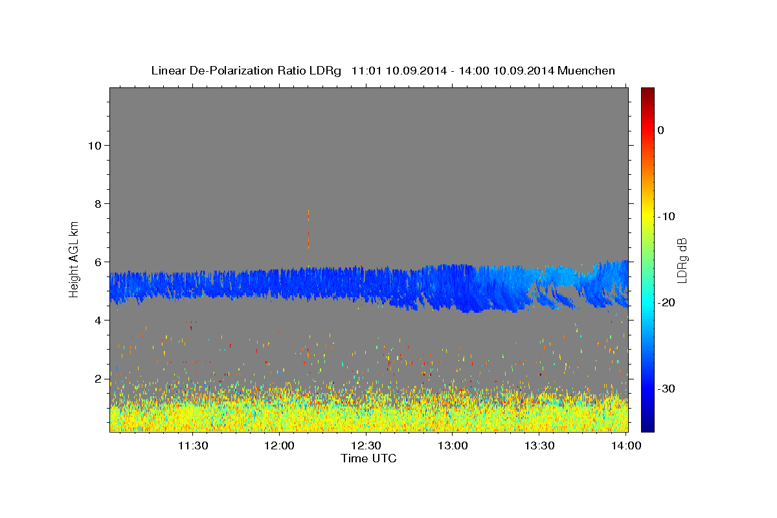Screen dimensions: 777x518
Task: Click the height axis value 10
Action: pos(95,145)
